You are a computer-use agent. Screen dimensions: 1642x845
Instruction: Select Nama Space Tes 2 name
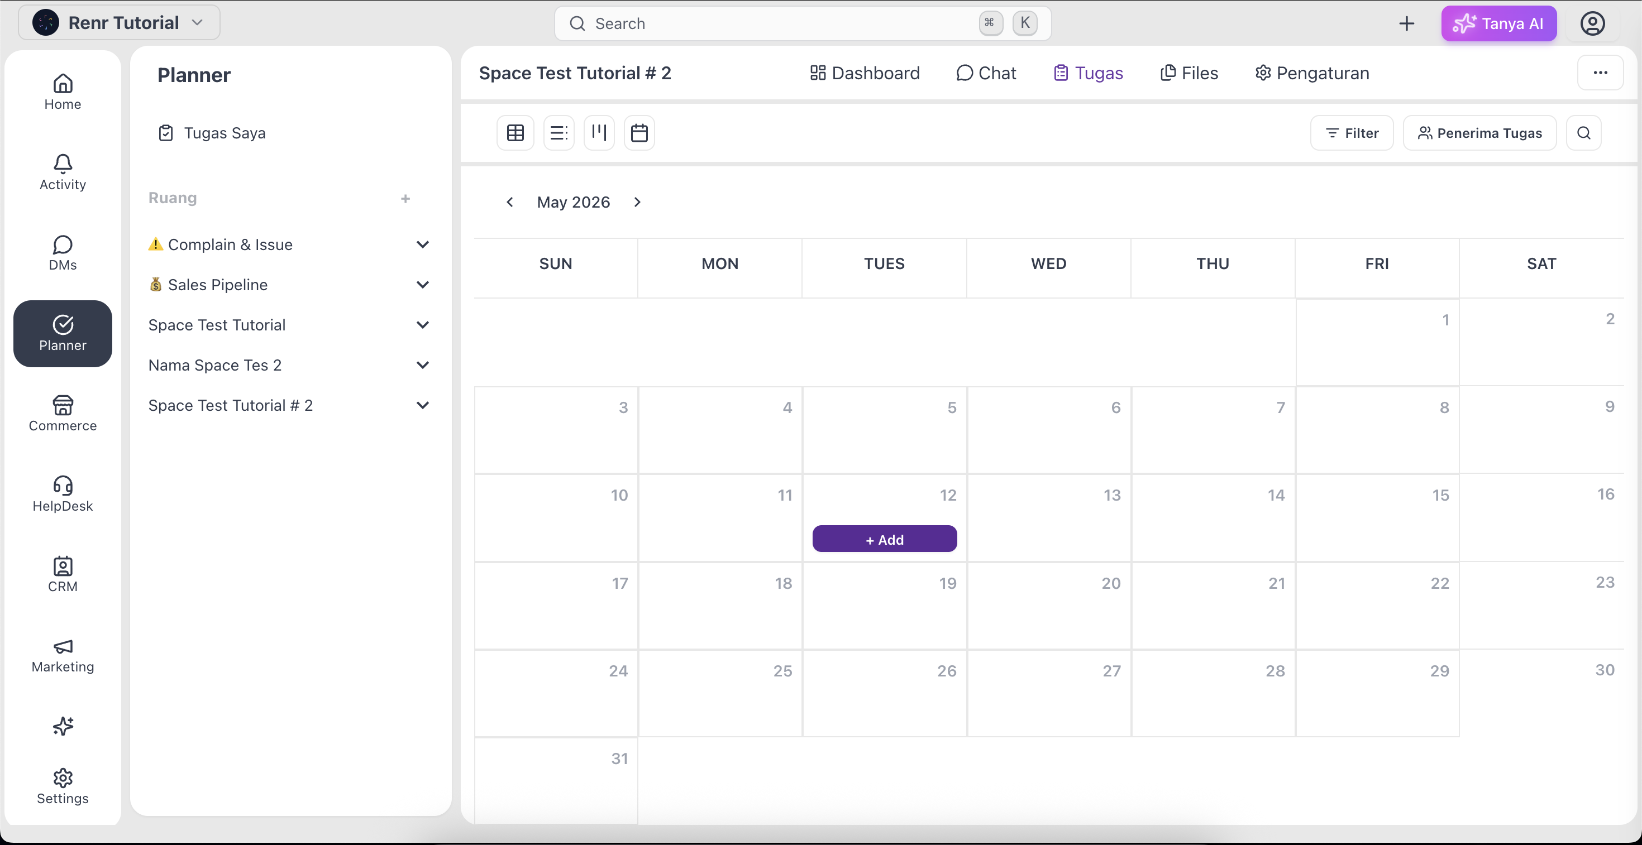[x=215, y=365]
